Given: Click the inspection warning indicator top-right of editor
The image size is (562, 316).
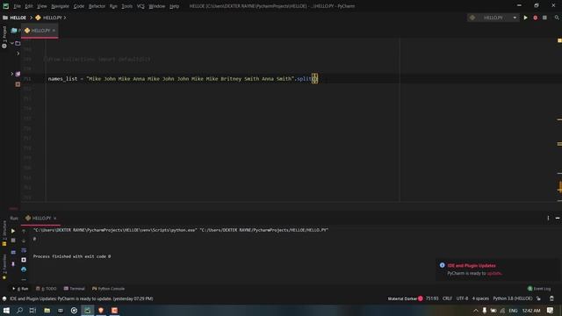Looking at the screenshot, I should (559, 41).
